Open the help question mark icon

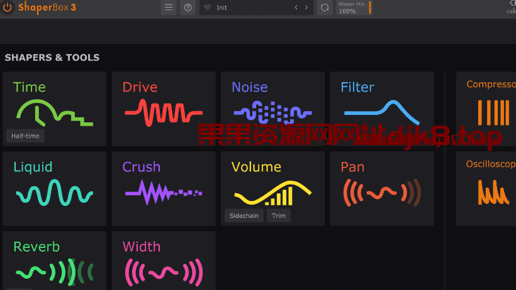[x=188, y=8]
